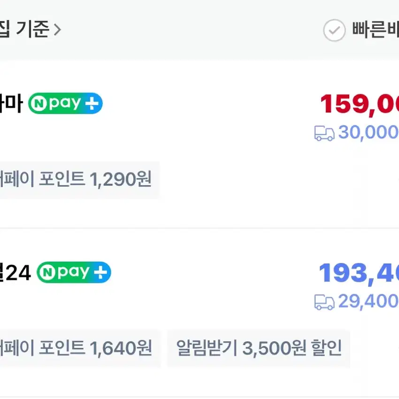Click the 29,400 shipping fee text
Viewport: 399px width, 399px height.
tap(368, 301)
